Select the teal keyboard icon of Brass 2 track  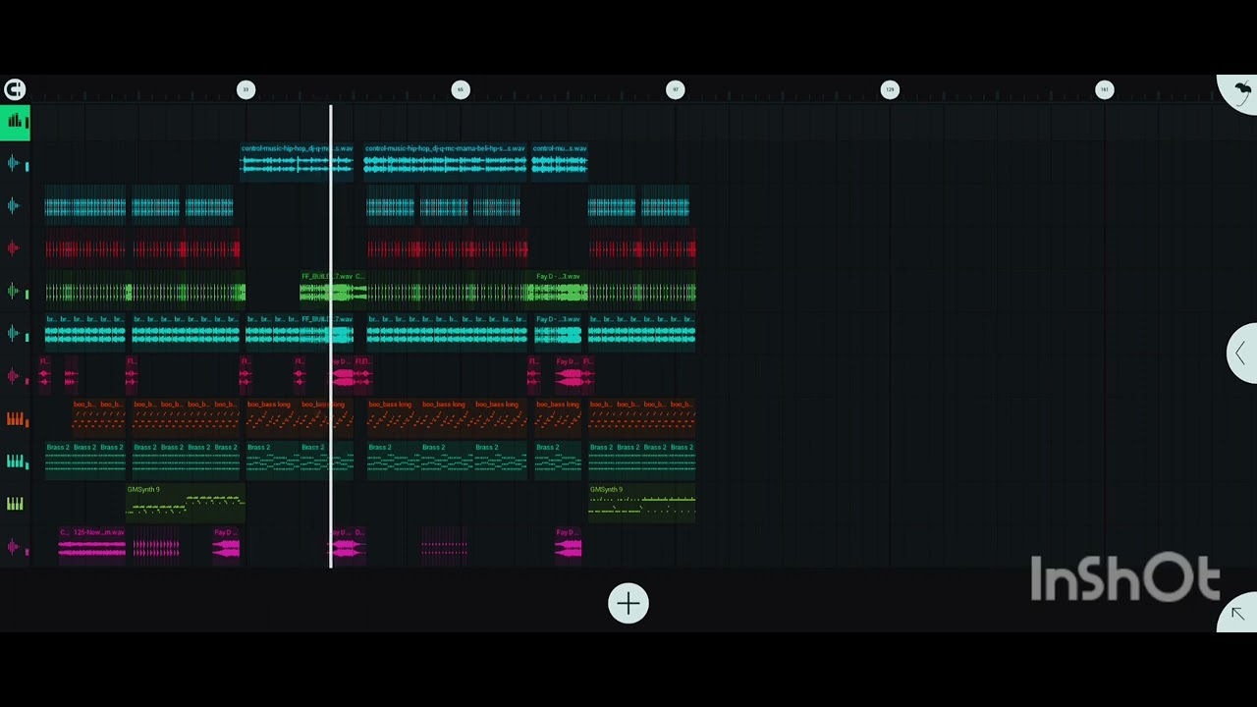click(x=15, y=462)
